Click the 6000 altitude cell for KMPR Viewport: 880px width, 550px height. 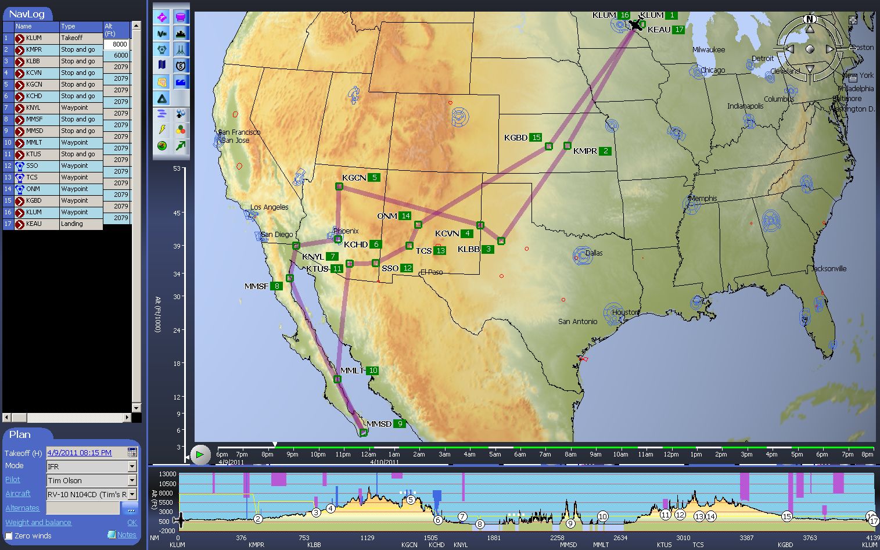117,56
